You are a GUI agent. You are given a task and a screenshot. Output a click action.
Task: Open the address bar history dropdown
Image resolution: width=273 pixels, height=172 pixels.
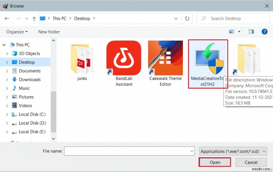176,19
